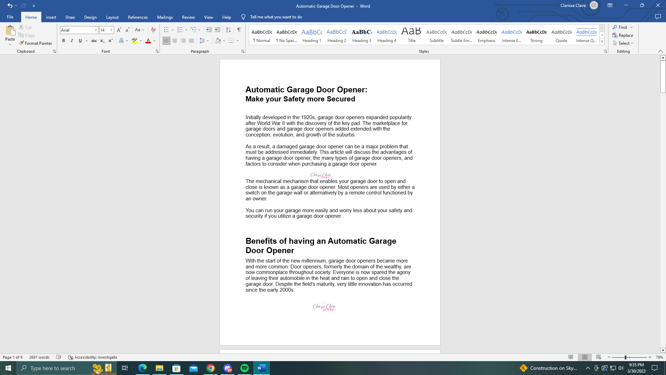Click the Strikethrough icon

click(94, 41)
